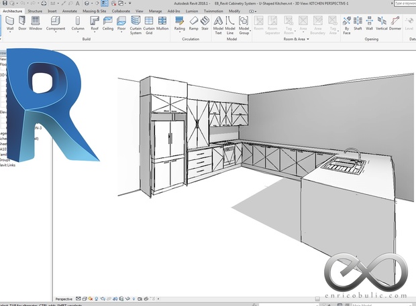Select the Ceiling tool
Image resolution: width=416 pixels, height=306 pixels.
point(108,23)
